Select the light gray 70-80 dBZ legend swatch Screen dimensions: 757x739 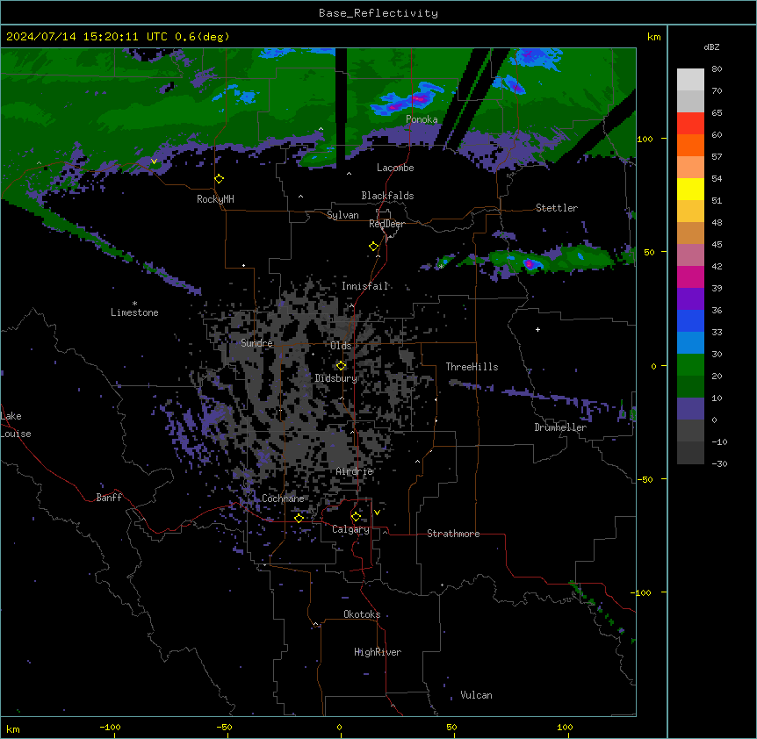coord(690,80)
